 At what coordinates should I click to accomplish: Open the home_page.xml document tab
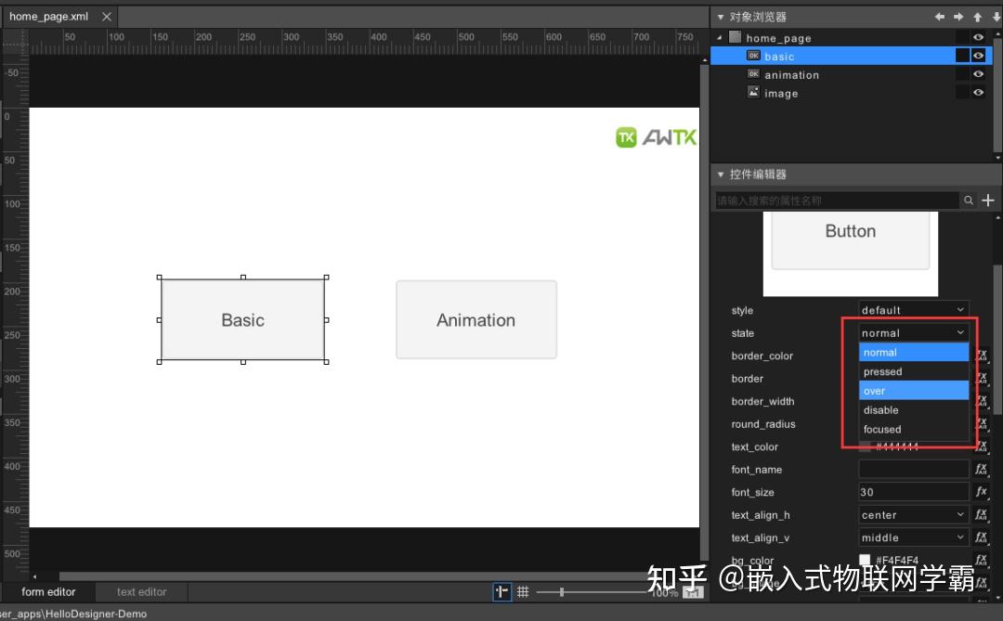(48, 16)
